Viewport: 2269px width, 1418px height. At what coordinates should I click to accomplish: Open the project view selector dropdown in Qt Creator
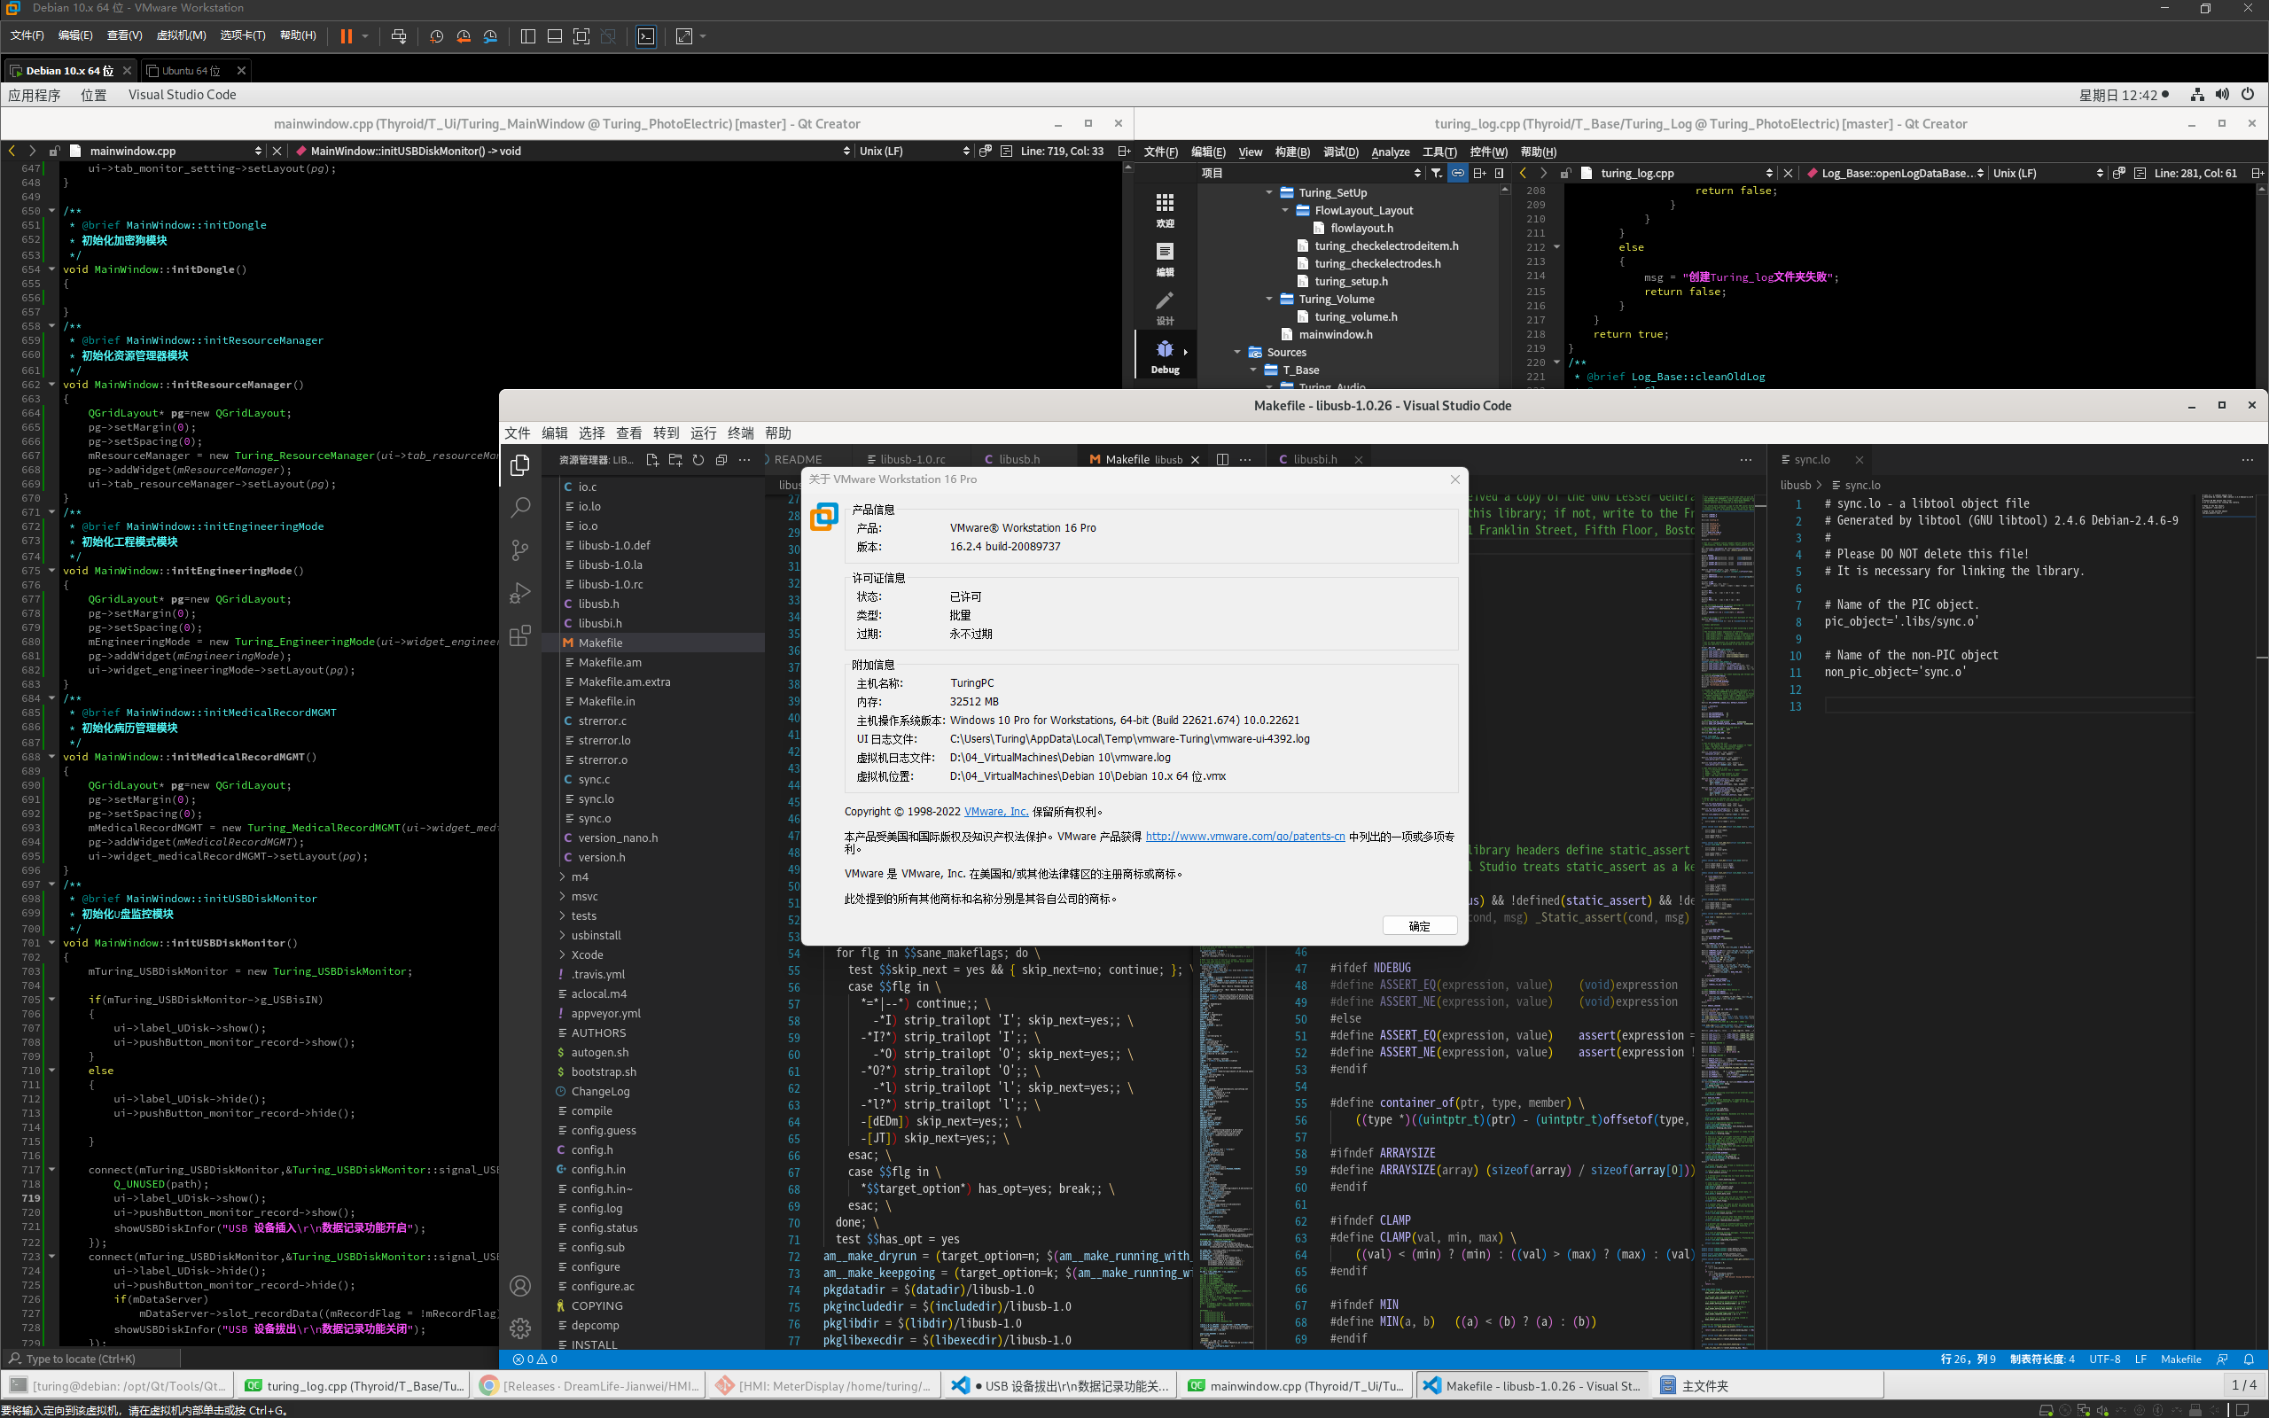[1312, 173]
